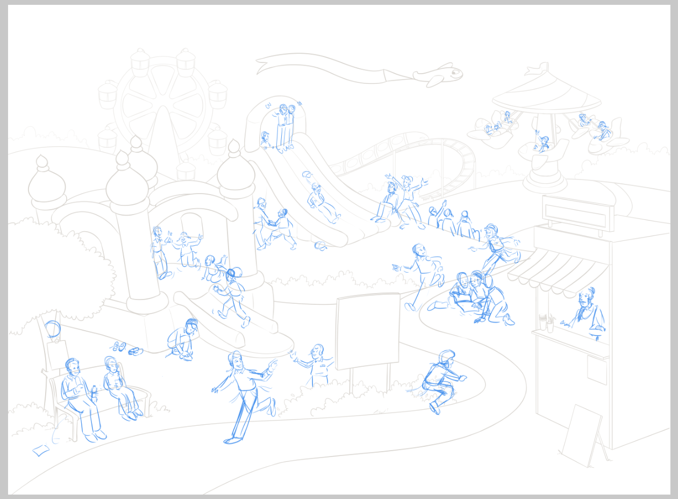Click the airplane towing the banner

[438, 75]
